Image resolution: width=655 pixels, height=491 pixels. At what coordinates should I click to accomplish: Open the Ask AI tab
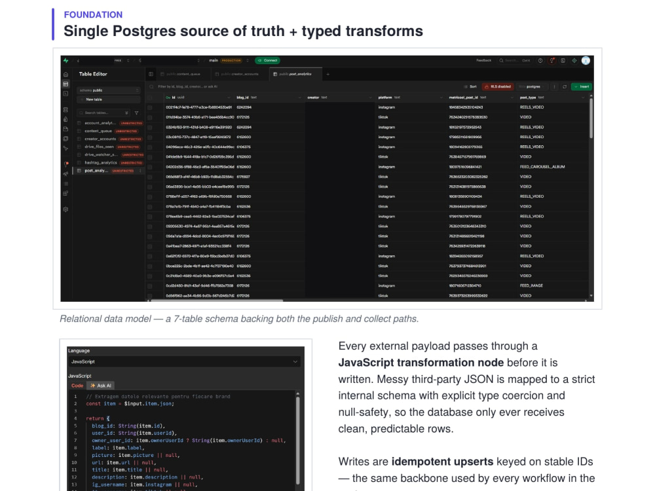(101, 386)
